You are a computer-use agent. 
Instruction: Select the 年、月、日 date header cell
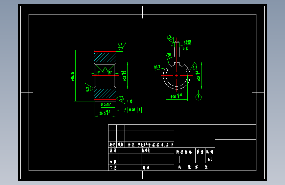(167, 145)
